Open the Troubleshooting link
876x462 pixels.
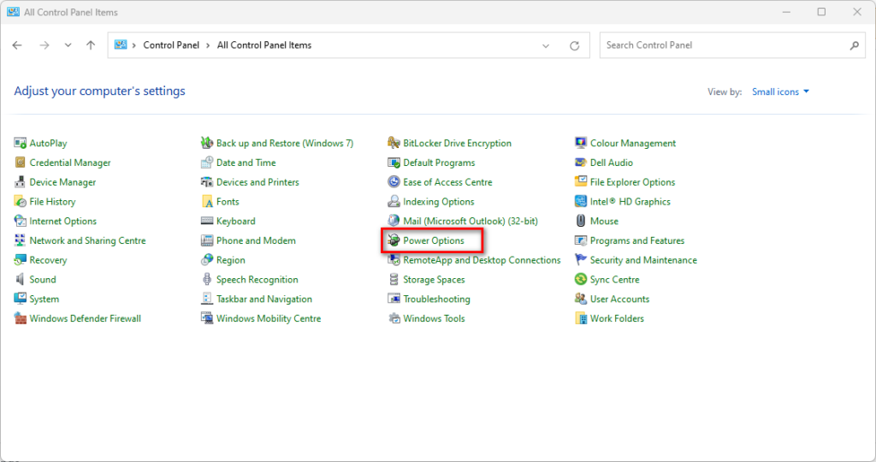pos(436,299)
